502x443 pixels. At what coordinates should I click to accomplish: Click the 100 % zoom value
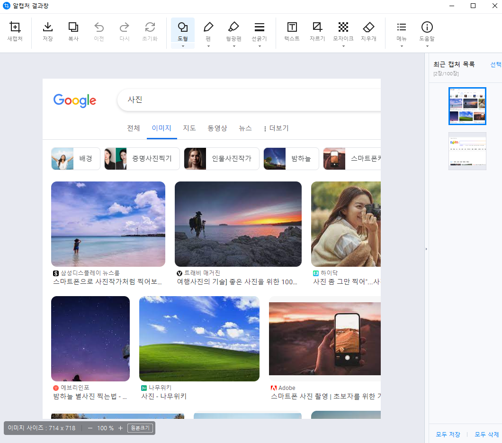[105, 428]
